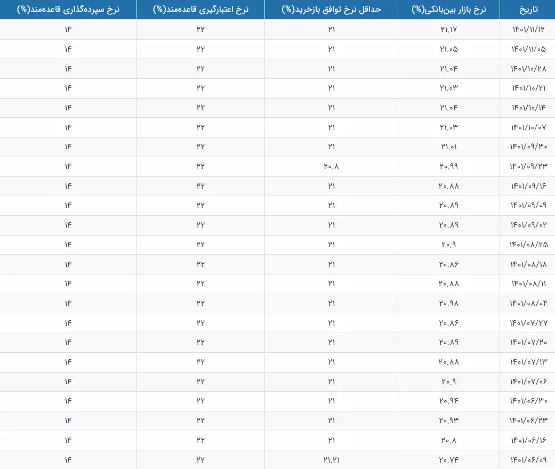Click the ۲۱.۰۳ rate in the ۱۴۰۱/۱۰/۰۷ row
555x469 pixels.
tap(449, 127)
